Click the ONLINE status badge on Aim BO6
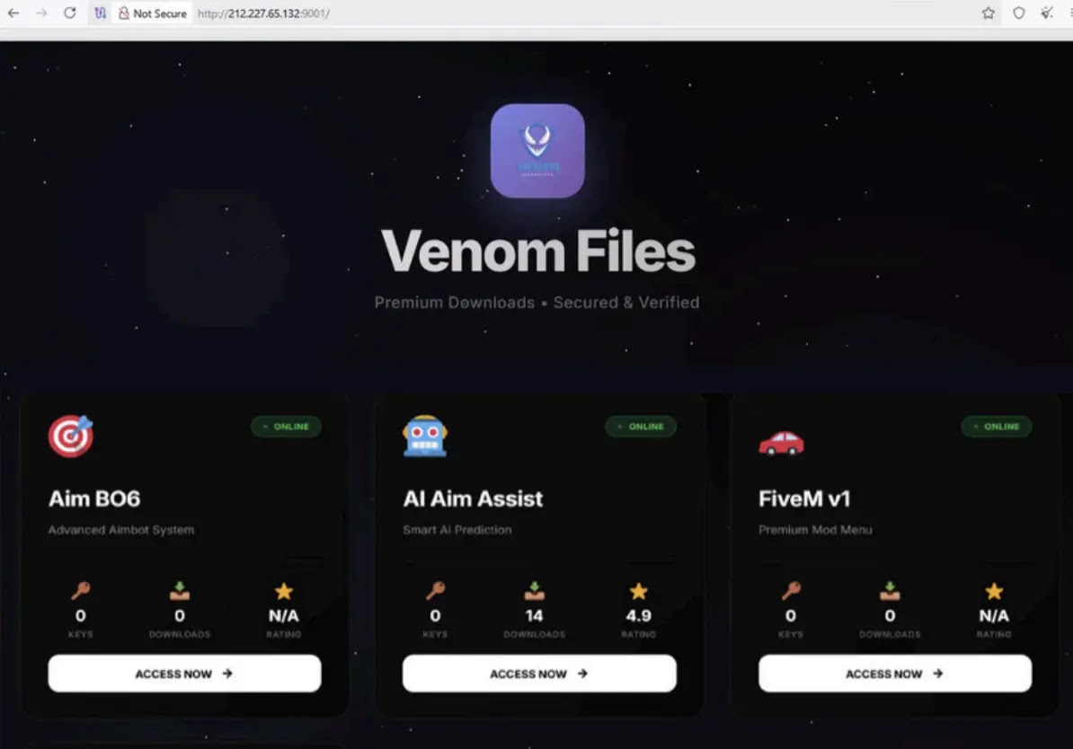Viewport: 1073px width, 749px height. click(x=286, y=427)
